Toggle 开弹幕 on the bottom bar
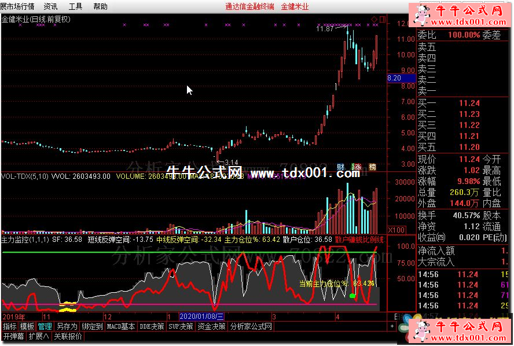 [14, 336]
